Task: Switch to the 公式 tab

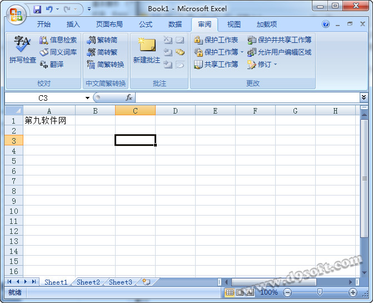Action: [x=146, y=25]
